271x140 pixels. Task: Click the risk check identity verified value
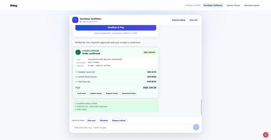click(99, 65)
